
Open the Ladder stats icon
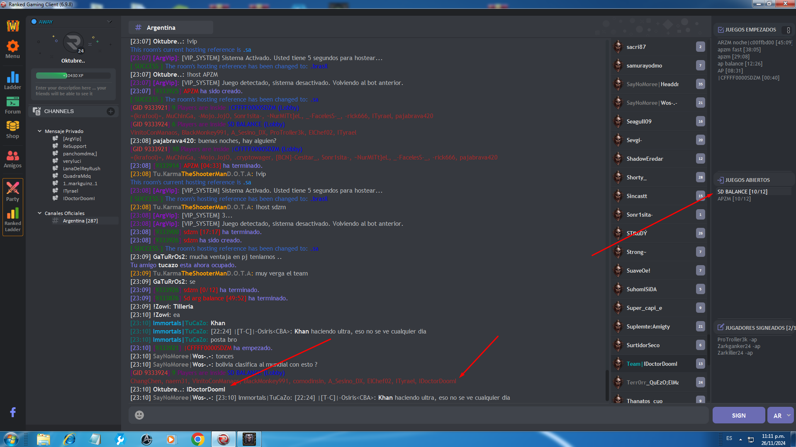tap(12, 80)
